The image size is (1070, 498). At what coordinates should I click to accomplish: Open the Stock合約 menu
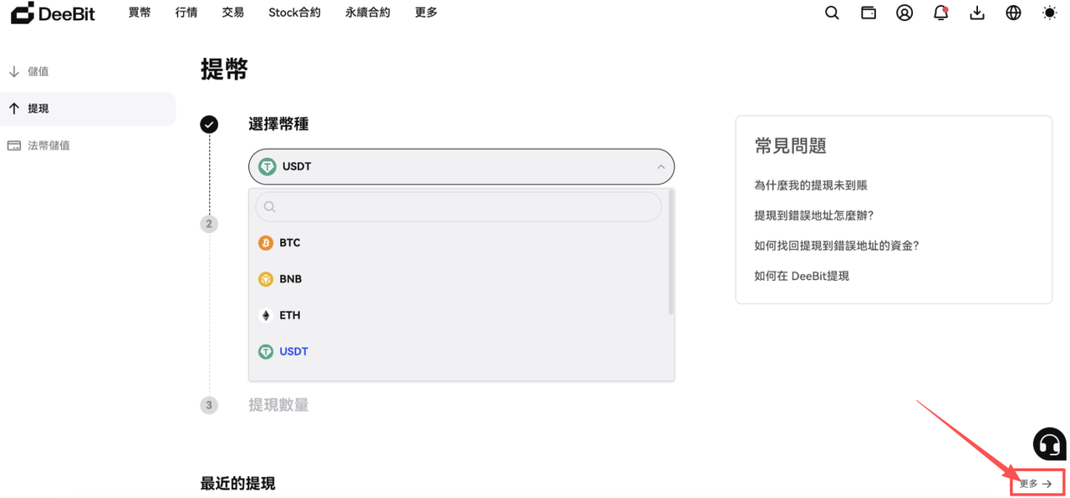point(294,13)
